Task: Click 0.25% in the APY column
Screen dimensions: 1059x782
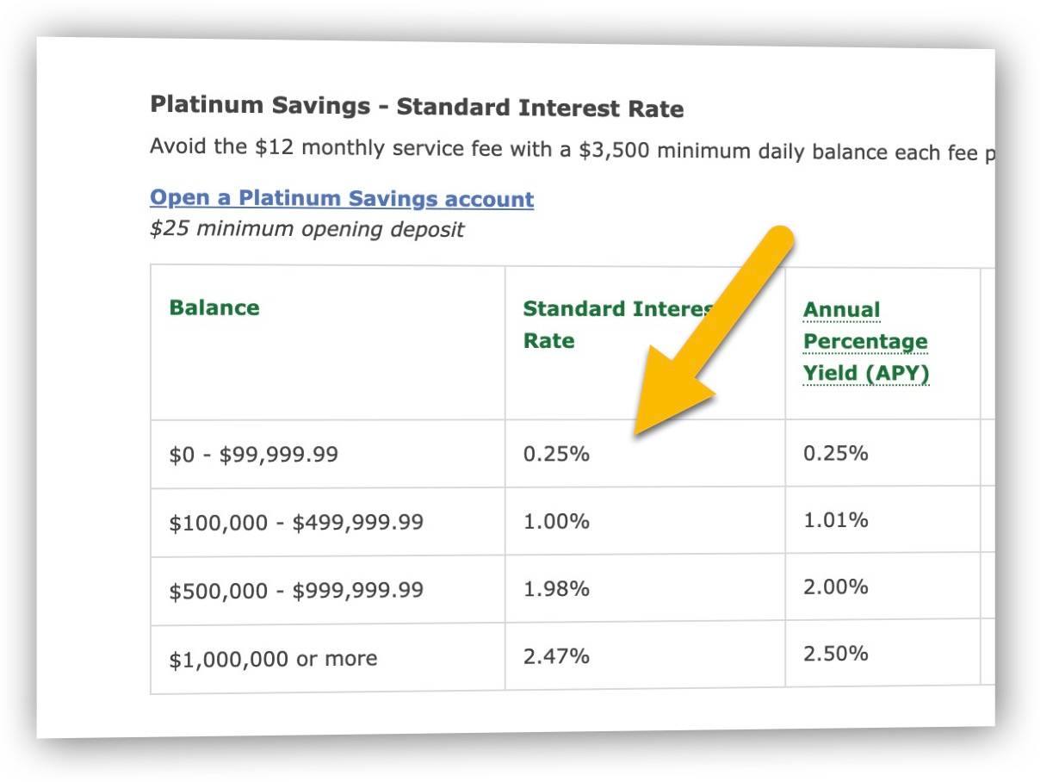Action: (835, 452)
